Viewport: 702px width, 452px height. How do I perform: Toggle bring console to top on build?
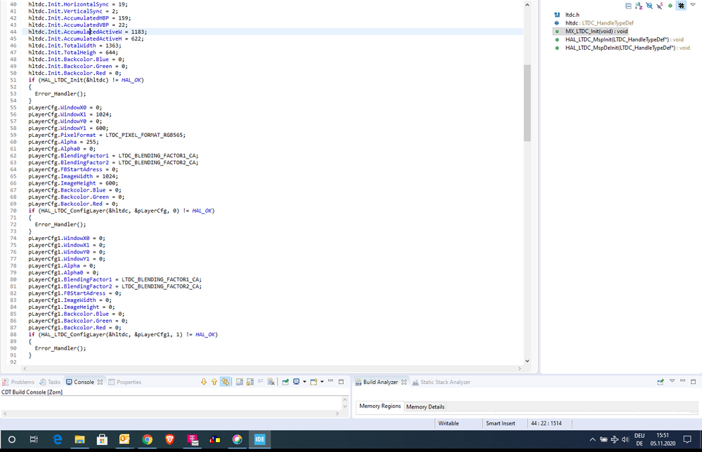[x=240, y=382]
